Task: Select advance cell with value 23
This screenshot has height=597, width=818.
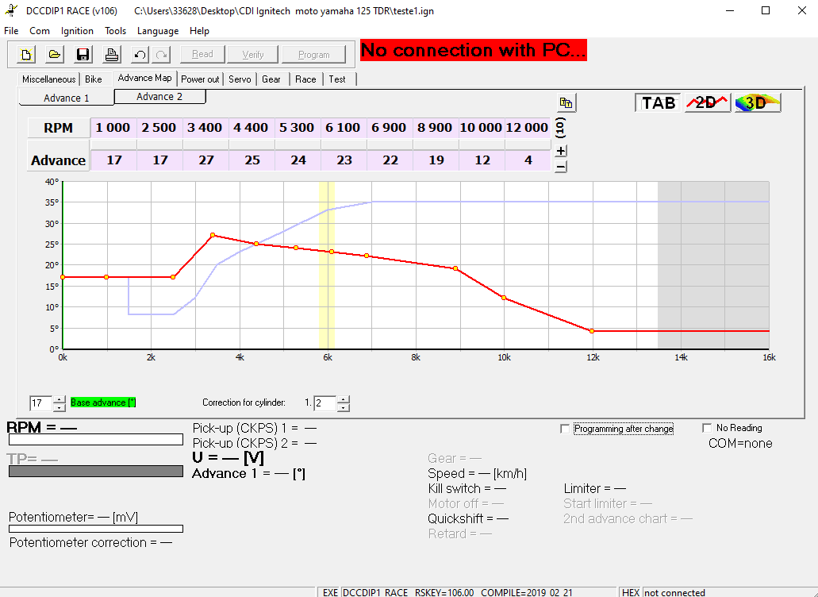Action: click(x=344, y=160)
